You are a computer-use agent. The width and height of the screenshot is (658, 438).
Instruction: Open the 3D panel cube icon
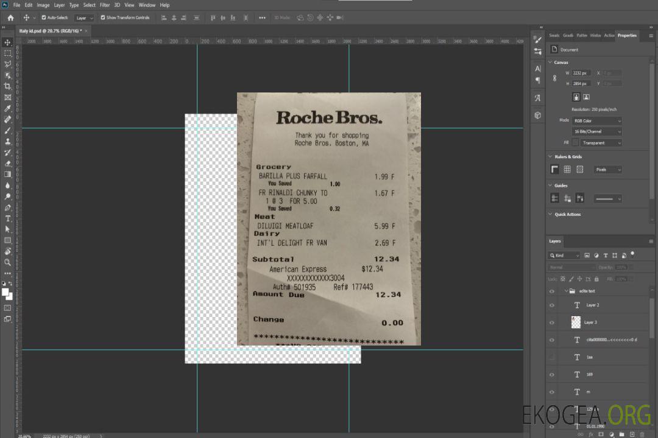pyautogui.click(x=538, y=115)
